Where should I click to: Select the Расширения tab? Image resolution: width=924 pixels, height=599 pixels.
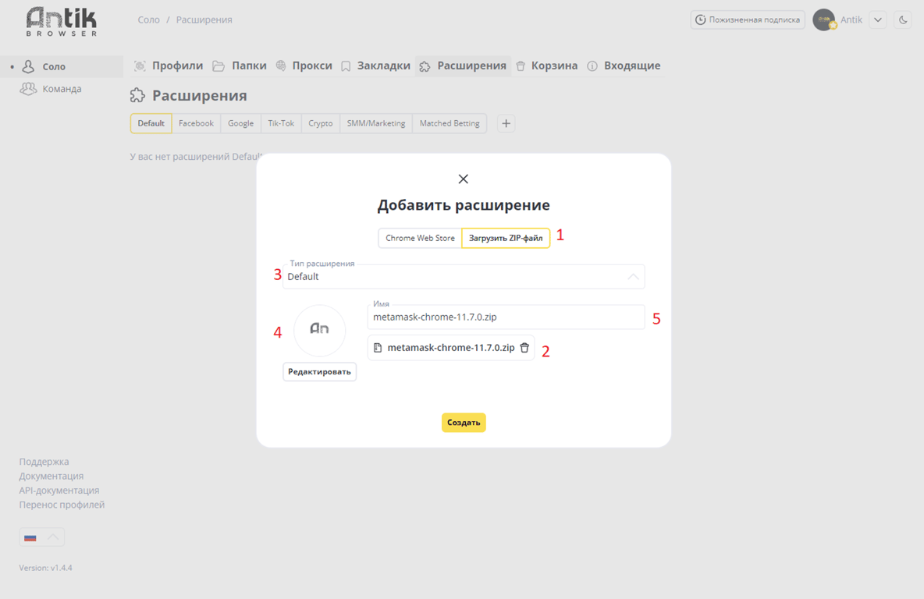pyautogui.click(x=464, y=66)
